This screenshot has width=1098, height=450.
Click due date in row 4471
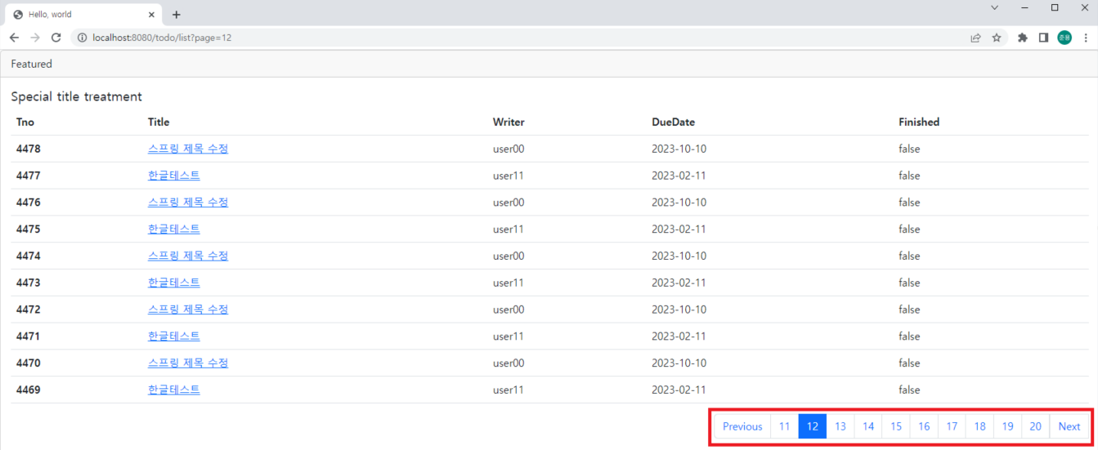(679, 336)
